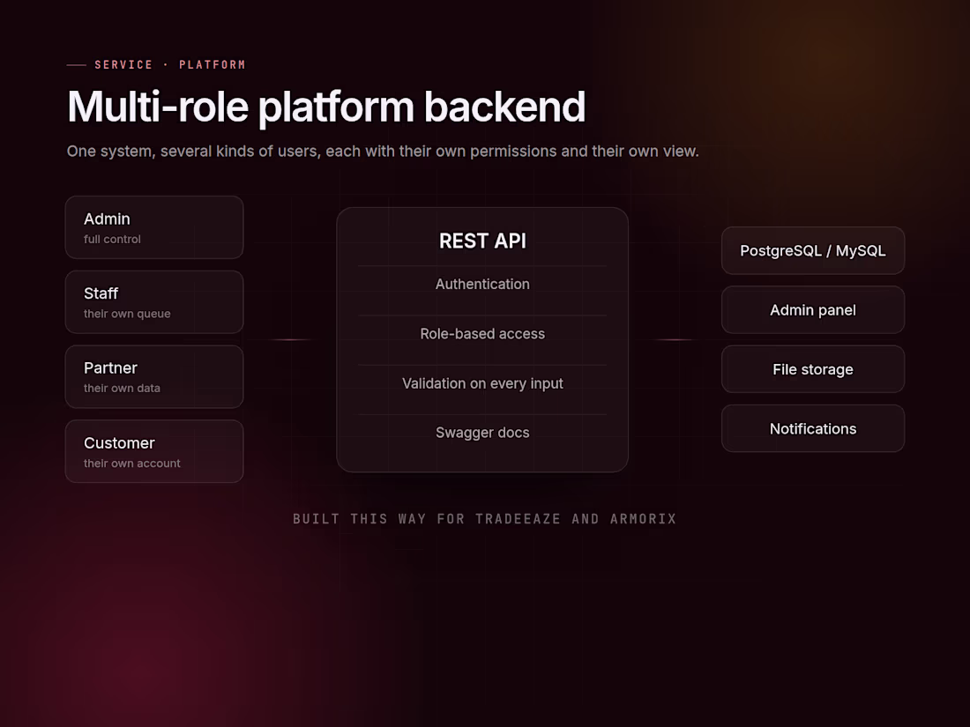
Task: Click the 'their own data' caption
Action: [x=122, y=389]
